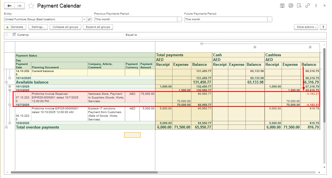Click the Generate button
Image resolution: width=332 pixels, height=178 pixels.
coord(15,27)
